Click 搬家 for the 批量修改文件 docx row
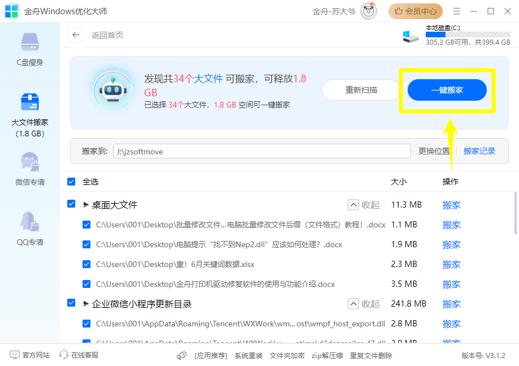 (452, 225)
